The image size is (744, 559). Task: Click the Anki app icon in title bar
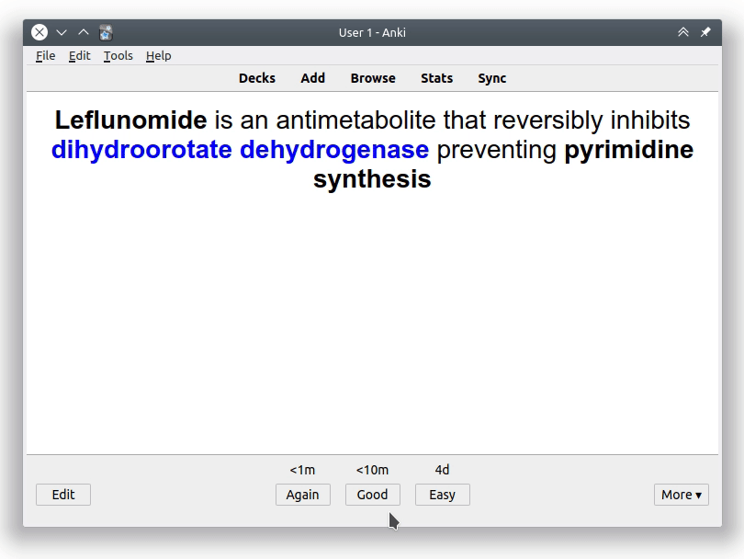[106, 32]
